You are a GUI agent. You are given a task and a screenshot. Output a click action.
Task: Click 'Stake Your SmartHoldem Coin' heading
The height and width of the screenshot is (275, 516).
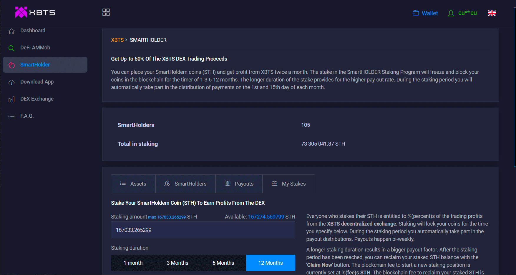(x=188, y=203)
